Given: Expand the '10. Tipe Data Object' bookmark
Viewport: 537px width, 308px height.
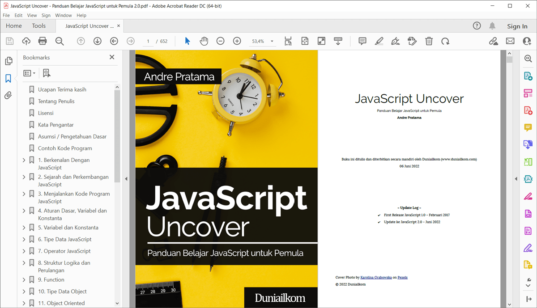Looking at the screenshot, I should [x=24, y=291].
